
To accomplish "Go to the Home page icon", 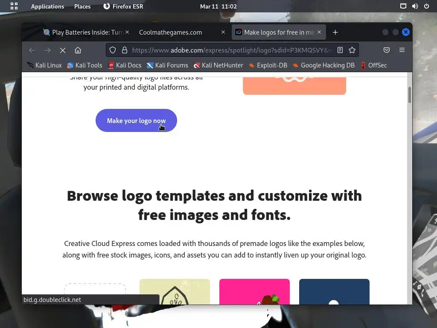I will coord(78,50).
